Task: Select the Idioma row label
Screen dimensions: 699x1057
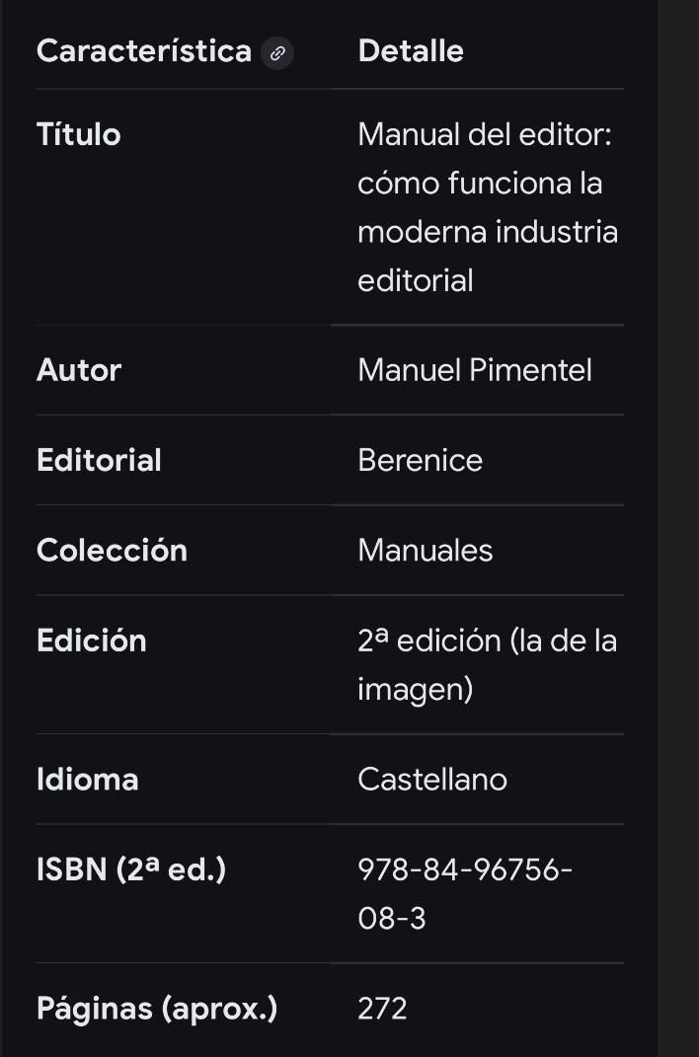Action: (x=88, y=780)
